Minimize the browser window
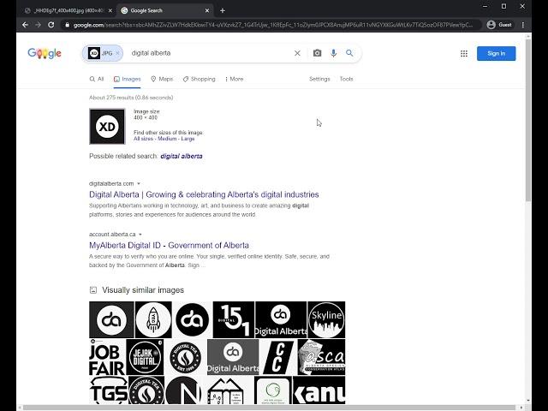Viewport: 548px width, 411px height. click(485, 6)
